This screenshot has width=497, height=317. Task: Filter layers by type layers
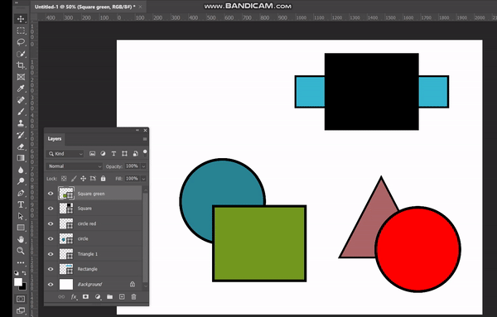click(x=113, y=154)
